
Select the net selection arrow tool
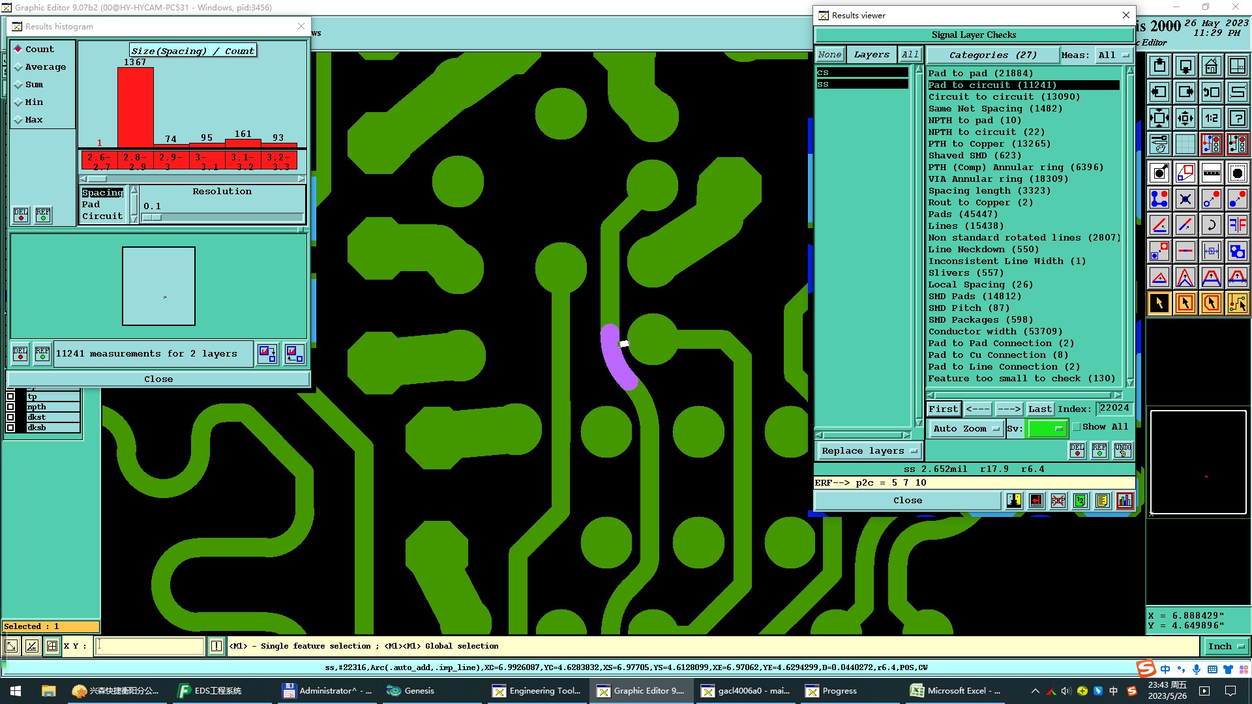point(1237,303)
